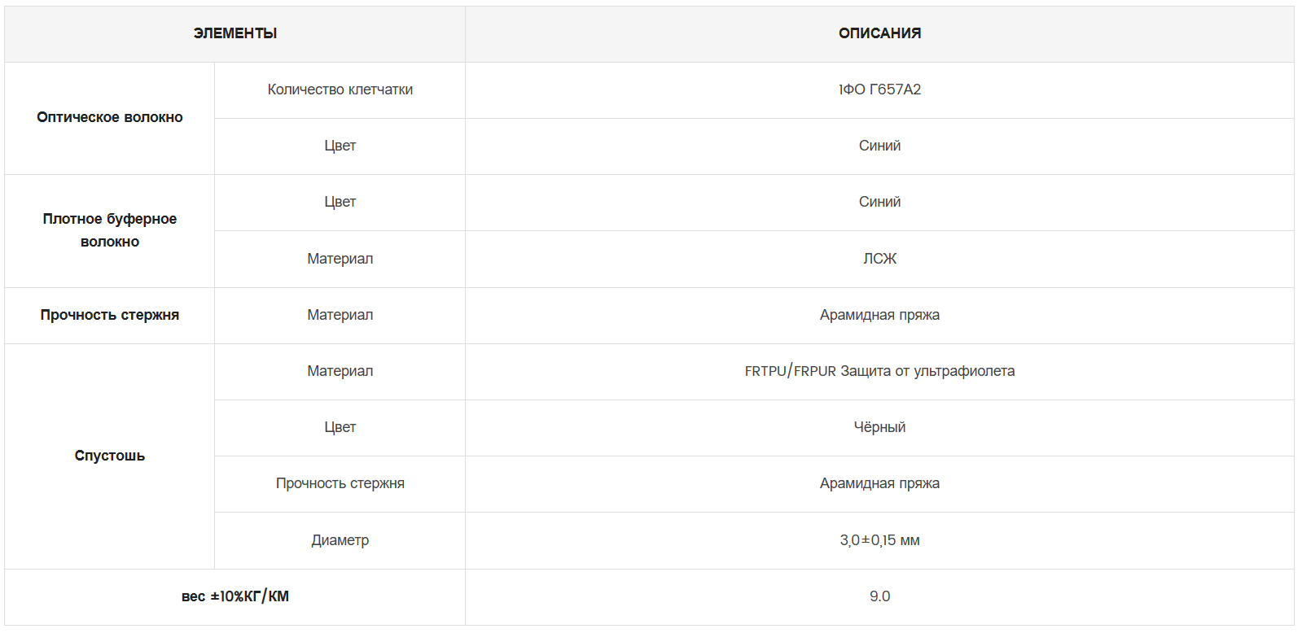Click the ОПИСАНИЯ column header
This screenshot has height=633, width=1302.
click(879, 33)
